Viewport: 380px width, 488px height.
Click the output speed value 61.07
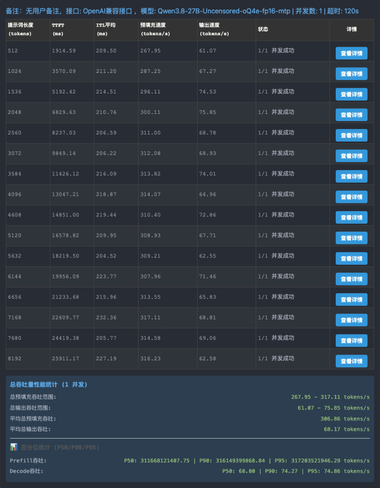point(208,51)
